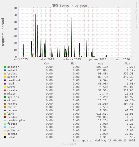Click the total legend label
The height and width of the screenshot is (147, 139).
[x=11, y=137]
